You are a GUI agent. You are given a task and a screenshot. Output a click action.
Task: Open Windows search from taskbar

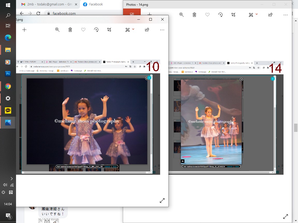(x=8, y=15)
